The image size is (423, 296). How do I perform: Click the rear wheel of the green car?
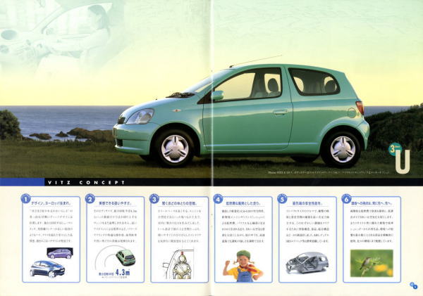pyautogui.click(x=341, y=147)
